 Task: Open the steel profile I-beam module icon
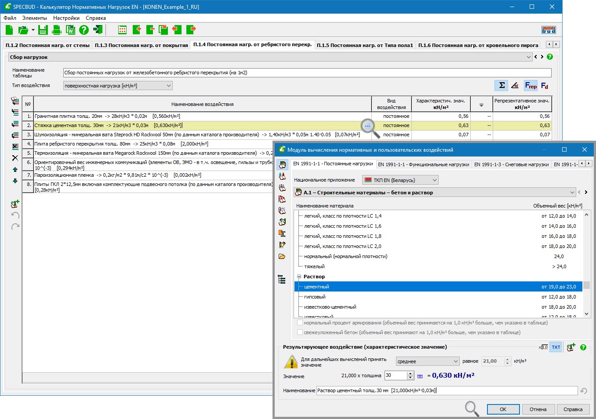pos(282,233)
